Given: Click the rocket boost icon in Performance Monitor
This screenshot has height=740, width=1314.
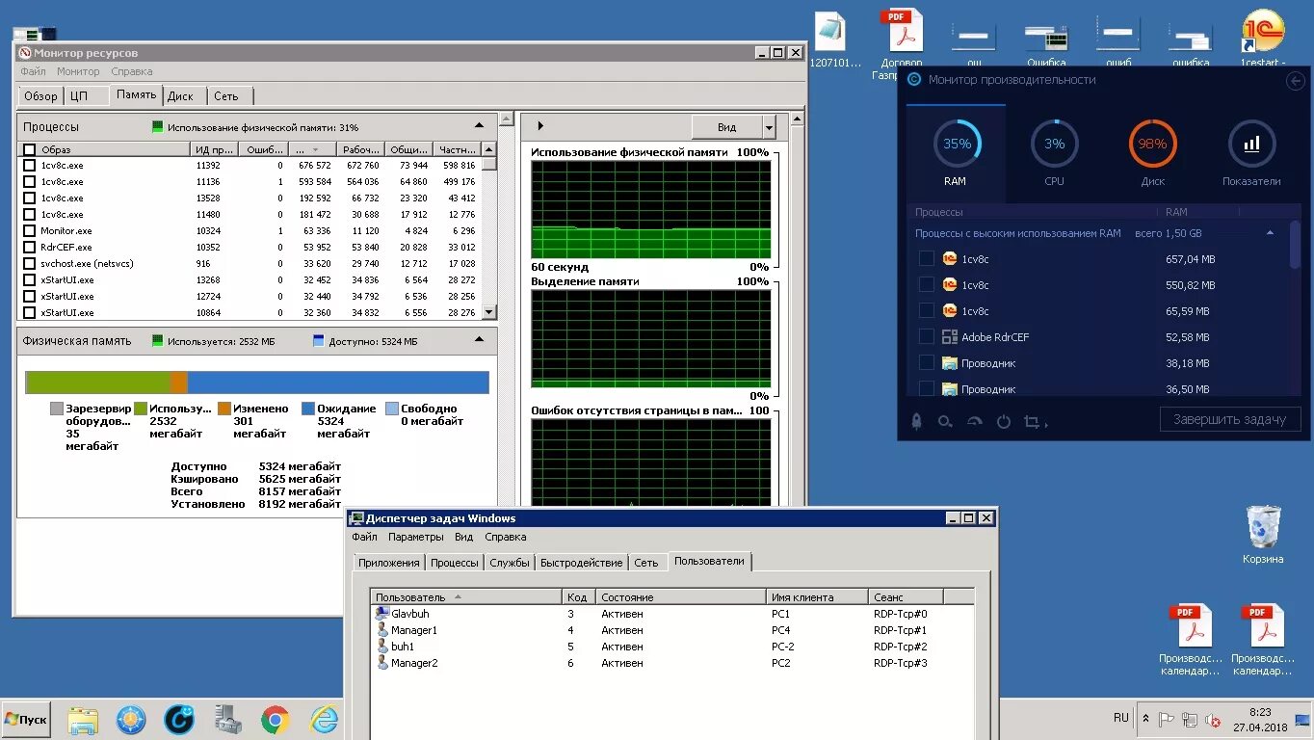Looking at the screenshot, I should [917, 421].
